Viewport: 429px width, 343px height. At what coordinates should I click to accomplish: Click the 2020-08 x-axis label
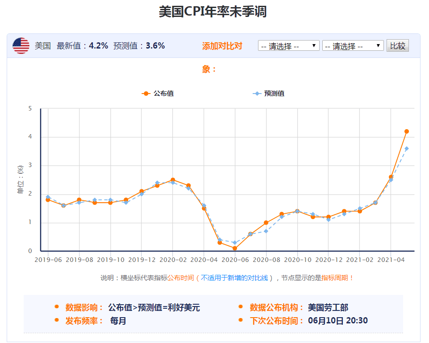pyautogui.click(x=266, y=260)
